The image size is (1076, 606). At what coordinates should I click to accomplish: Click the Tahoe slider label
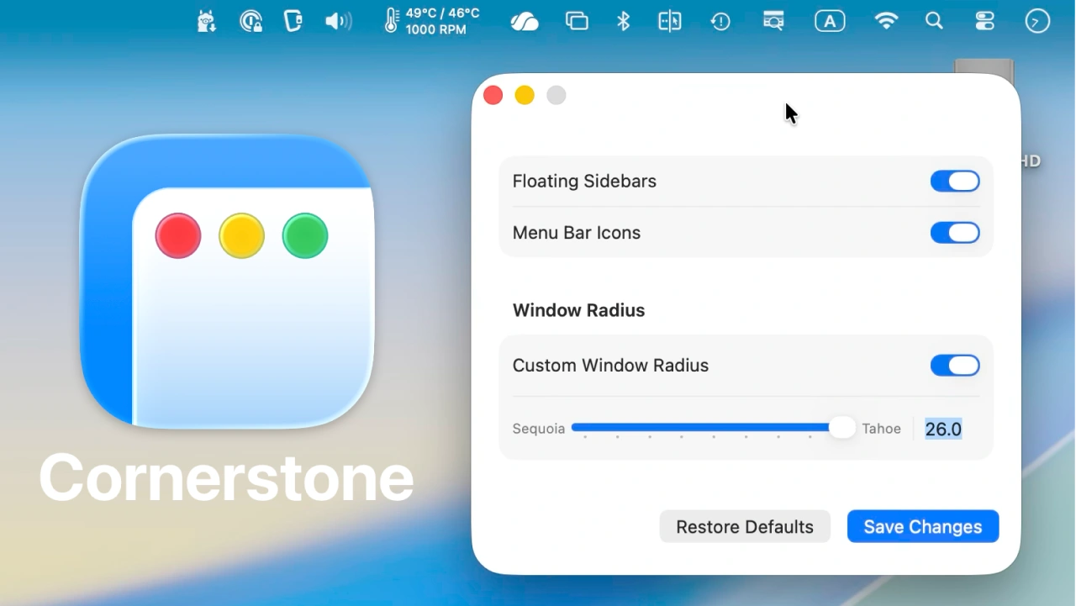point(882,429)
